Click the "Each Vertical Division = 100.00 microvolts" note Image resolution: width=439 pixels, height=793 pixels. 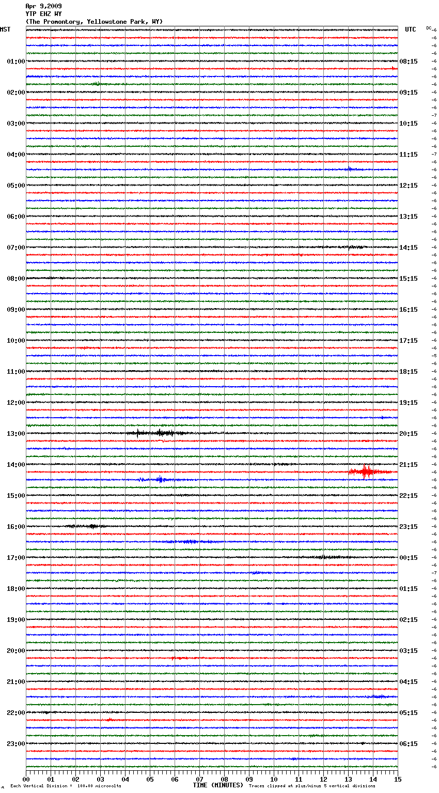pos(66,786)
